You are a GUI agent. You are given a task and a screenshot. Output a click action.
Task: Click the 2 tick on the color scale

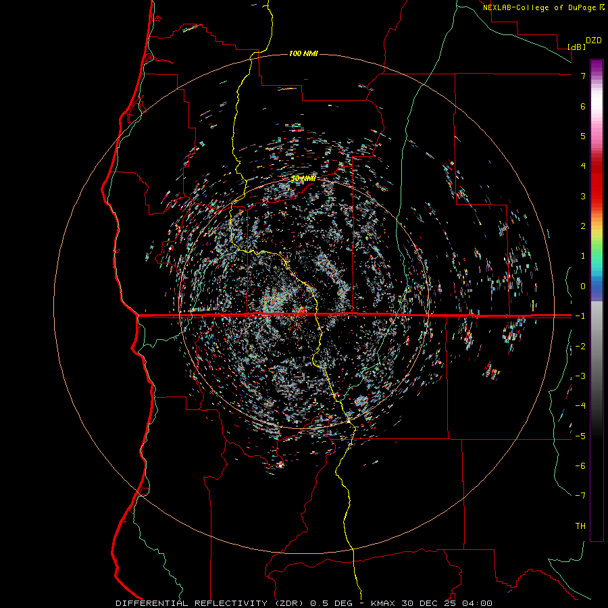pos(583,226)
